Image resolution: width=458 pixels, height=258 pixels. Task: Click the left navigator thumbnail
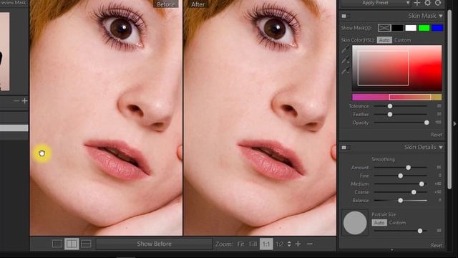click(x=5, y=52)
